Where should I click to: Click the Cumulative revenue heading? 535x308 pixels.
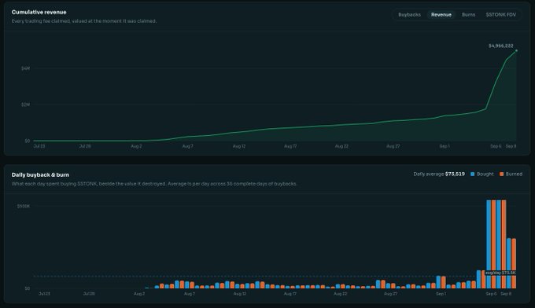[x=39, y=13]
